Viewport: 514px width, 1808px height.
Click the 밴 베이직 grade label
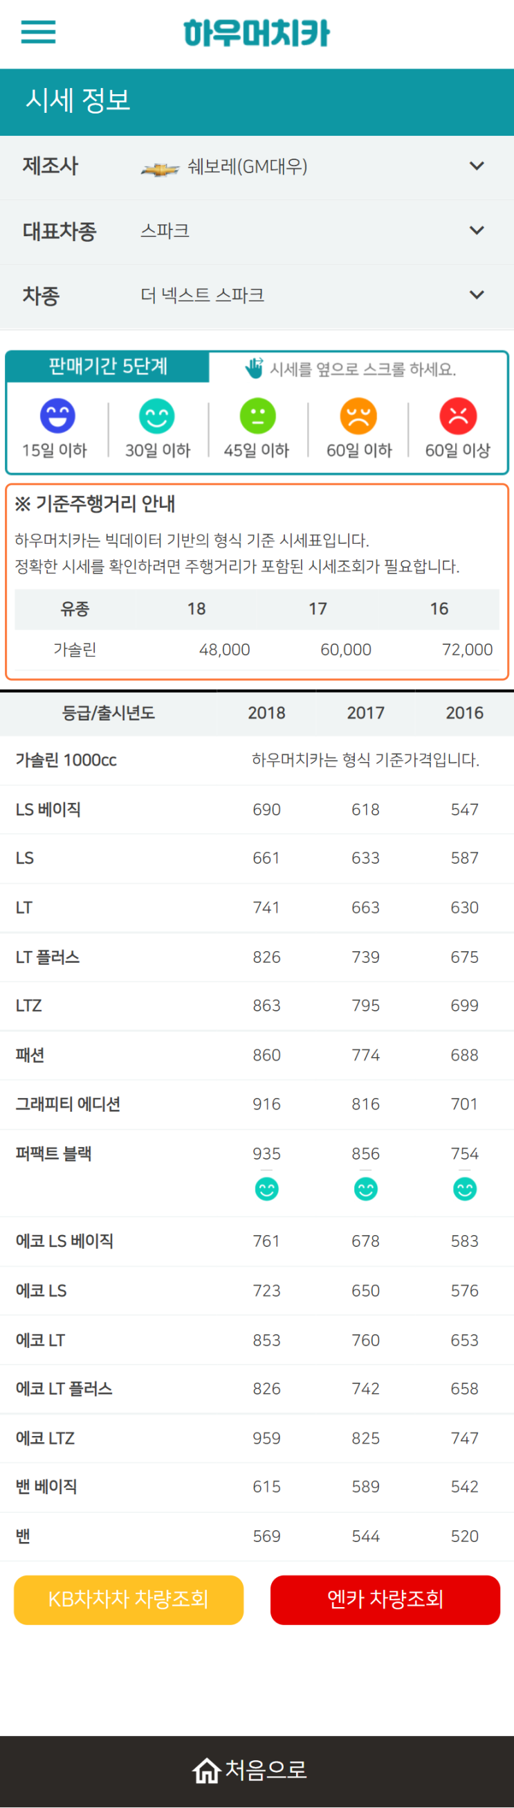[x=46, y=1487]
